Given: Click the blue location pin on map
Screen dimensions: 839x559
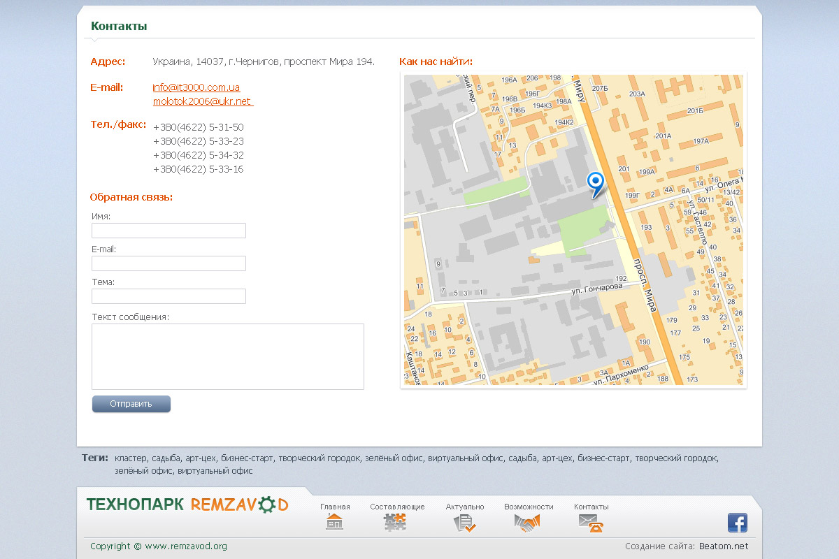Looking at the screenshot, I should point(595,184).
